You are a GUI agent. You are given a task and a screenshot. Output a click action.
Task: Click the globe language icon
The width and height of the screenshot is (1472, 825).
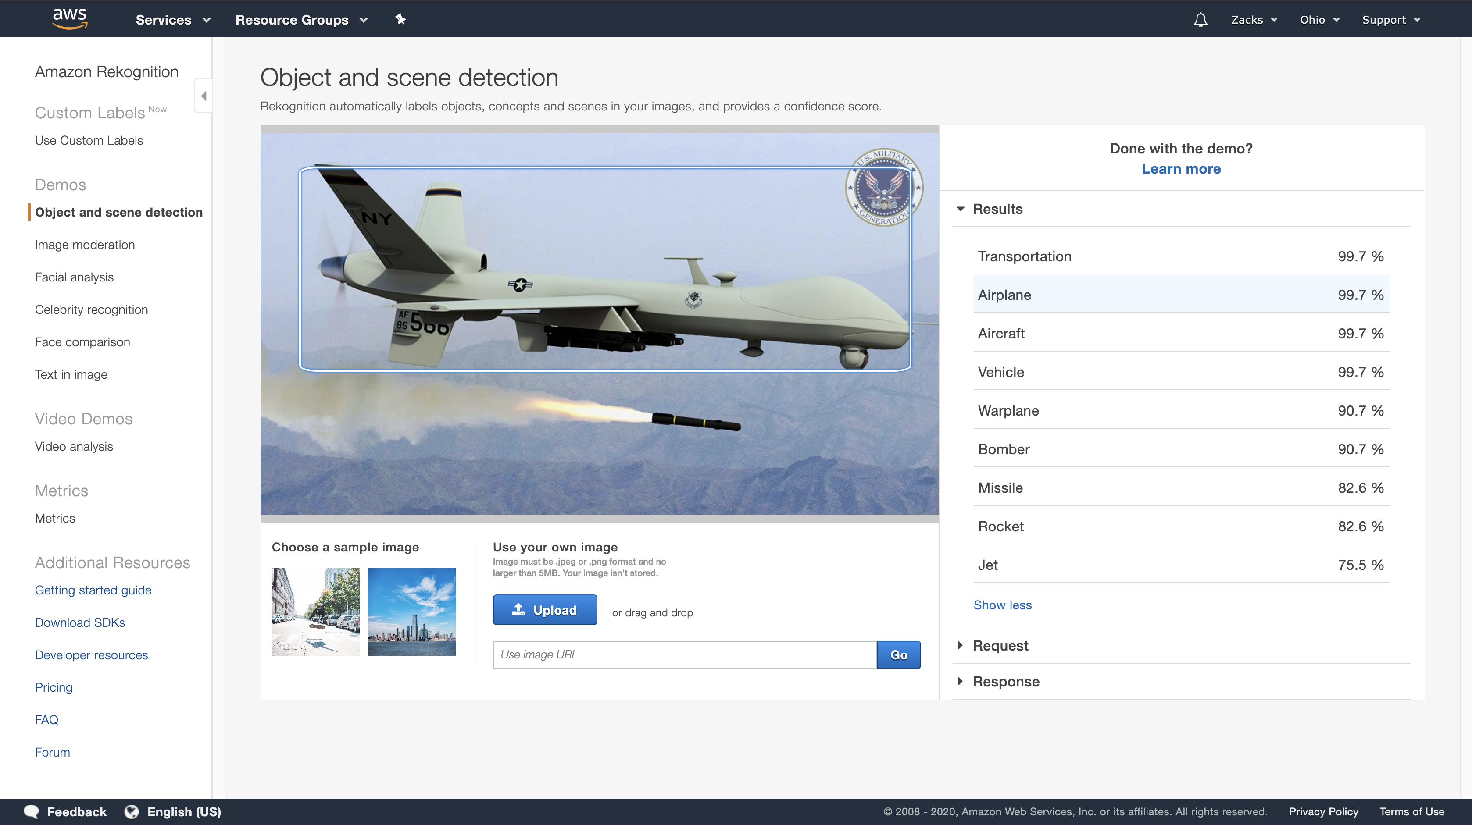point(132,811)
